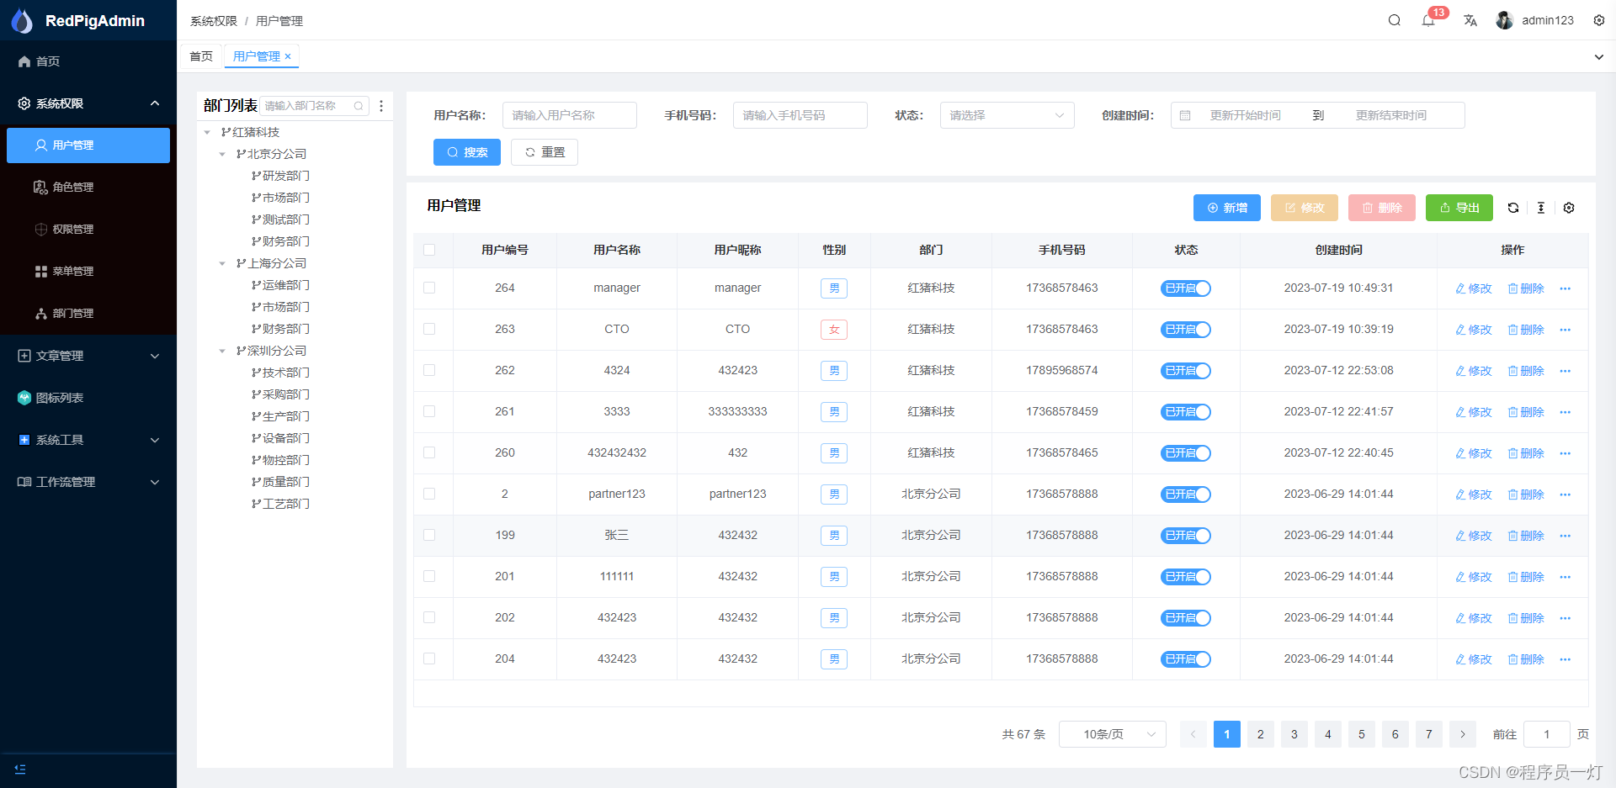Screen dimensions: 1616x788
Task: Open more actions for user 263
Action: point(1565,330)
